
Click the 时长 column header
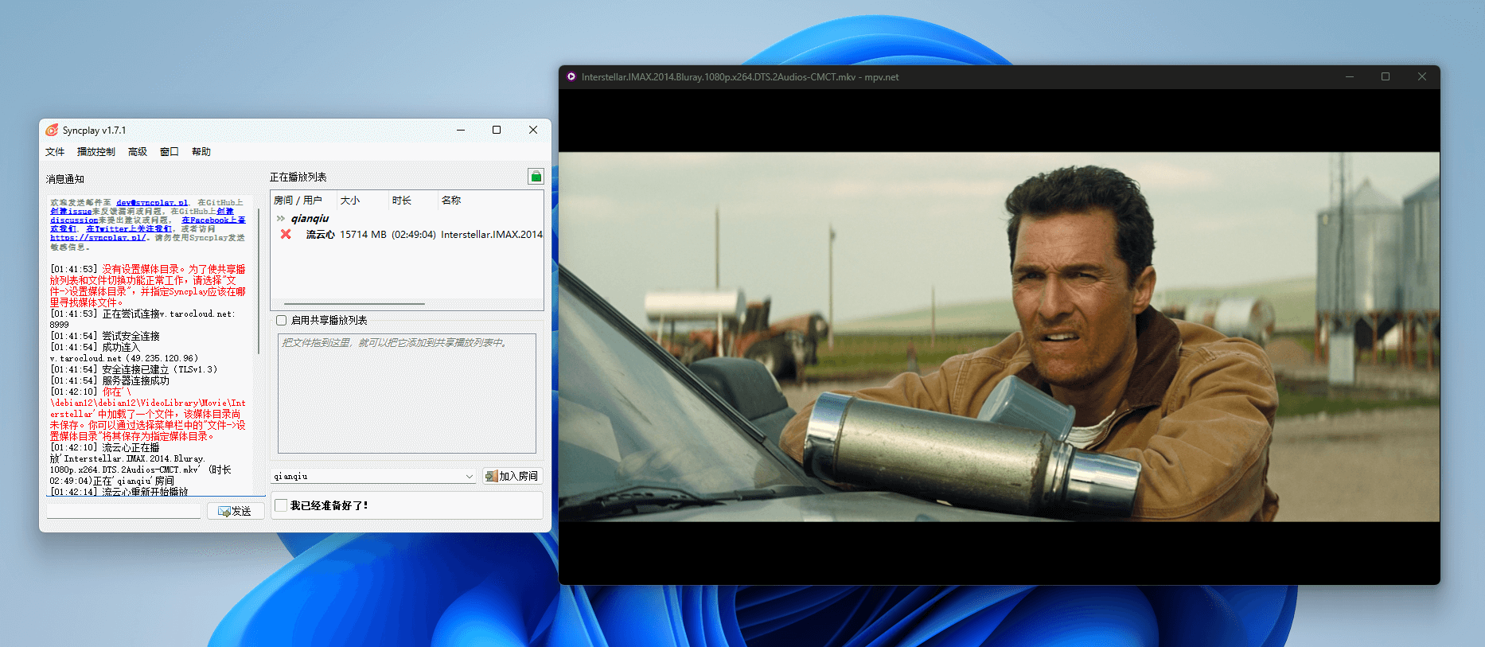[x=412, y=201]
